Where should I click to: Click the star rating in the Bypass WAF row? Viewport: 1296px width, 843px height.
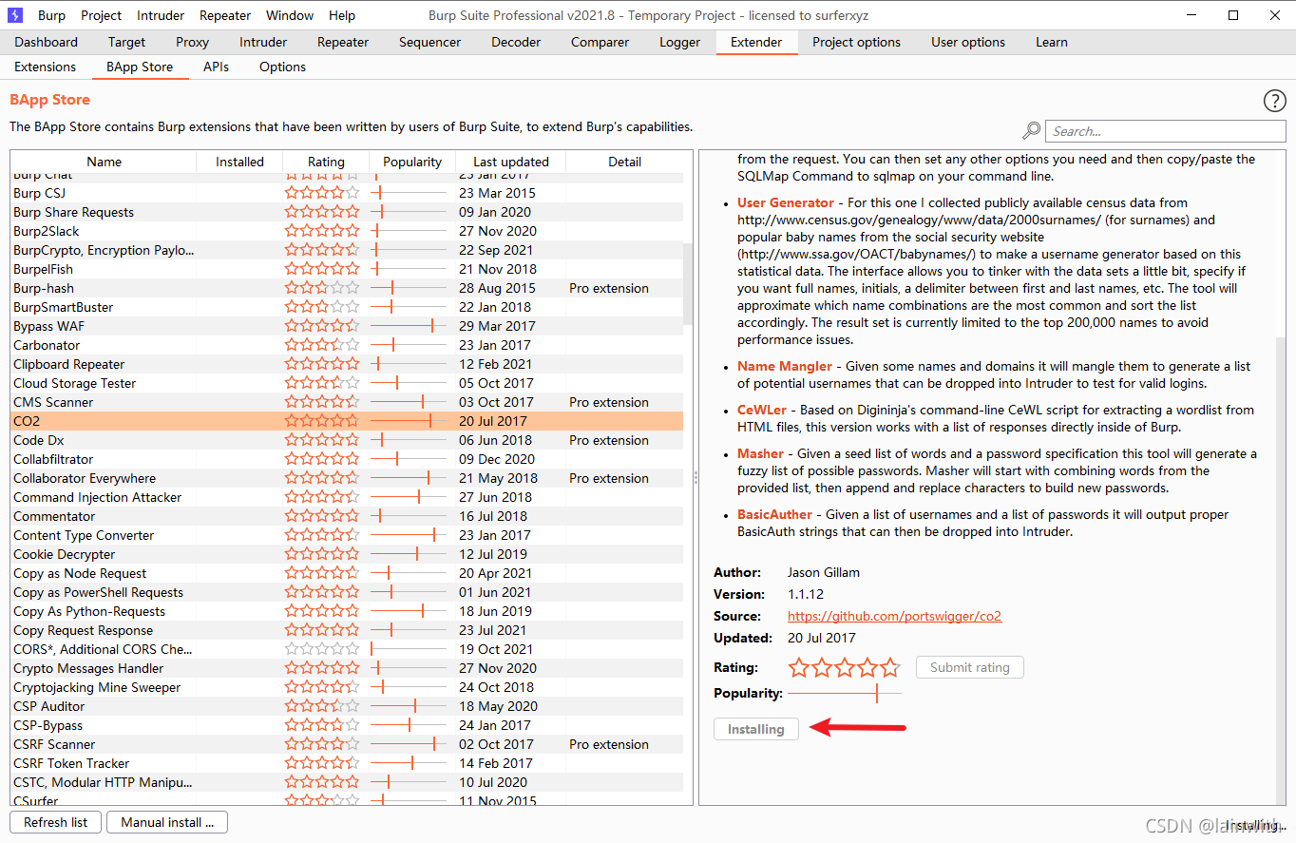(x=322, y=326)
